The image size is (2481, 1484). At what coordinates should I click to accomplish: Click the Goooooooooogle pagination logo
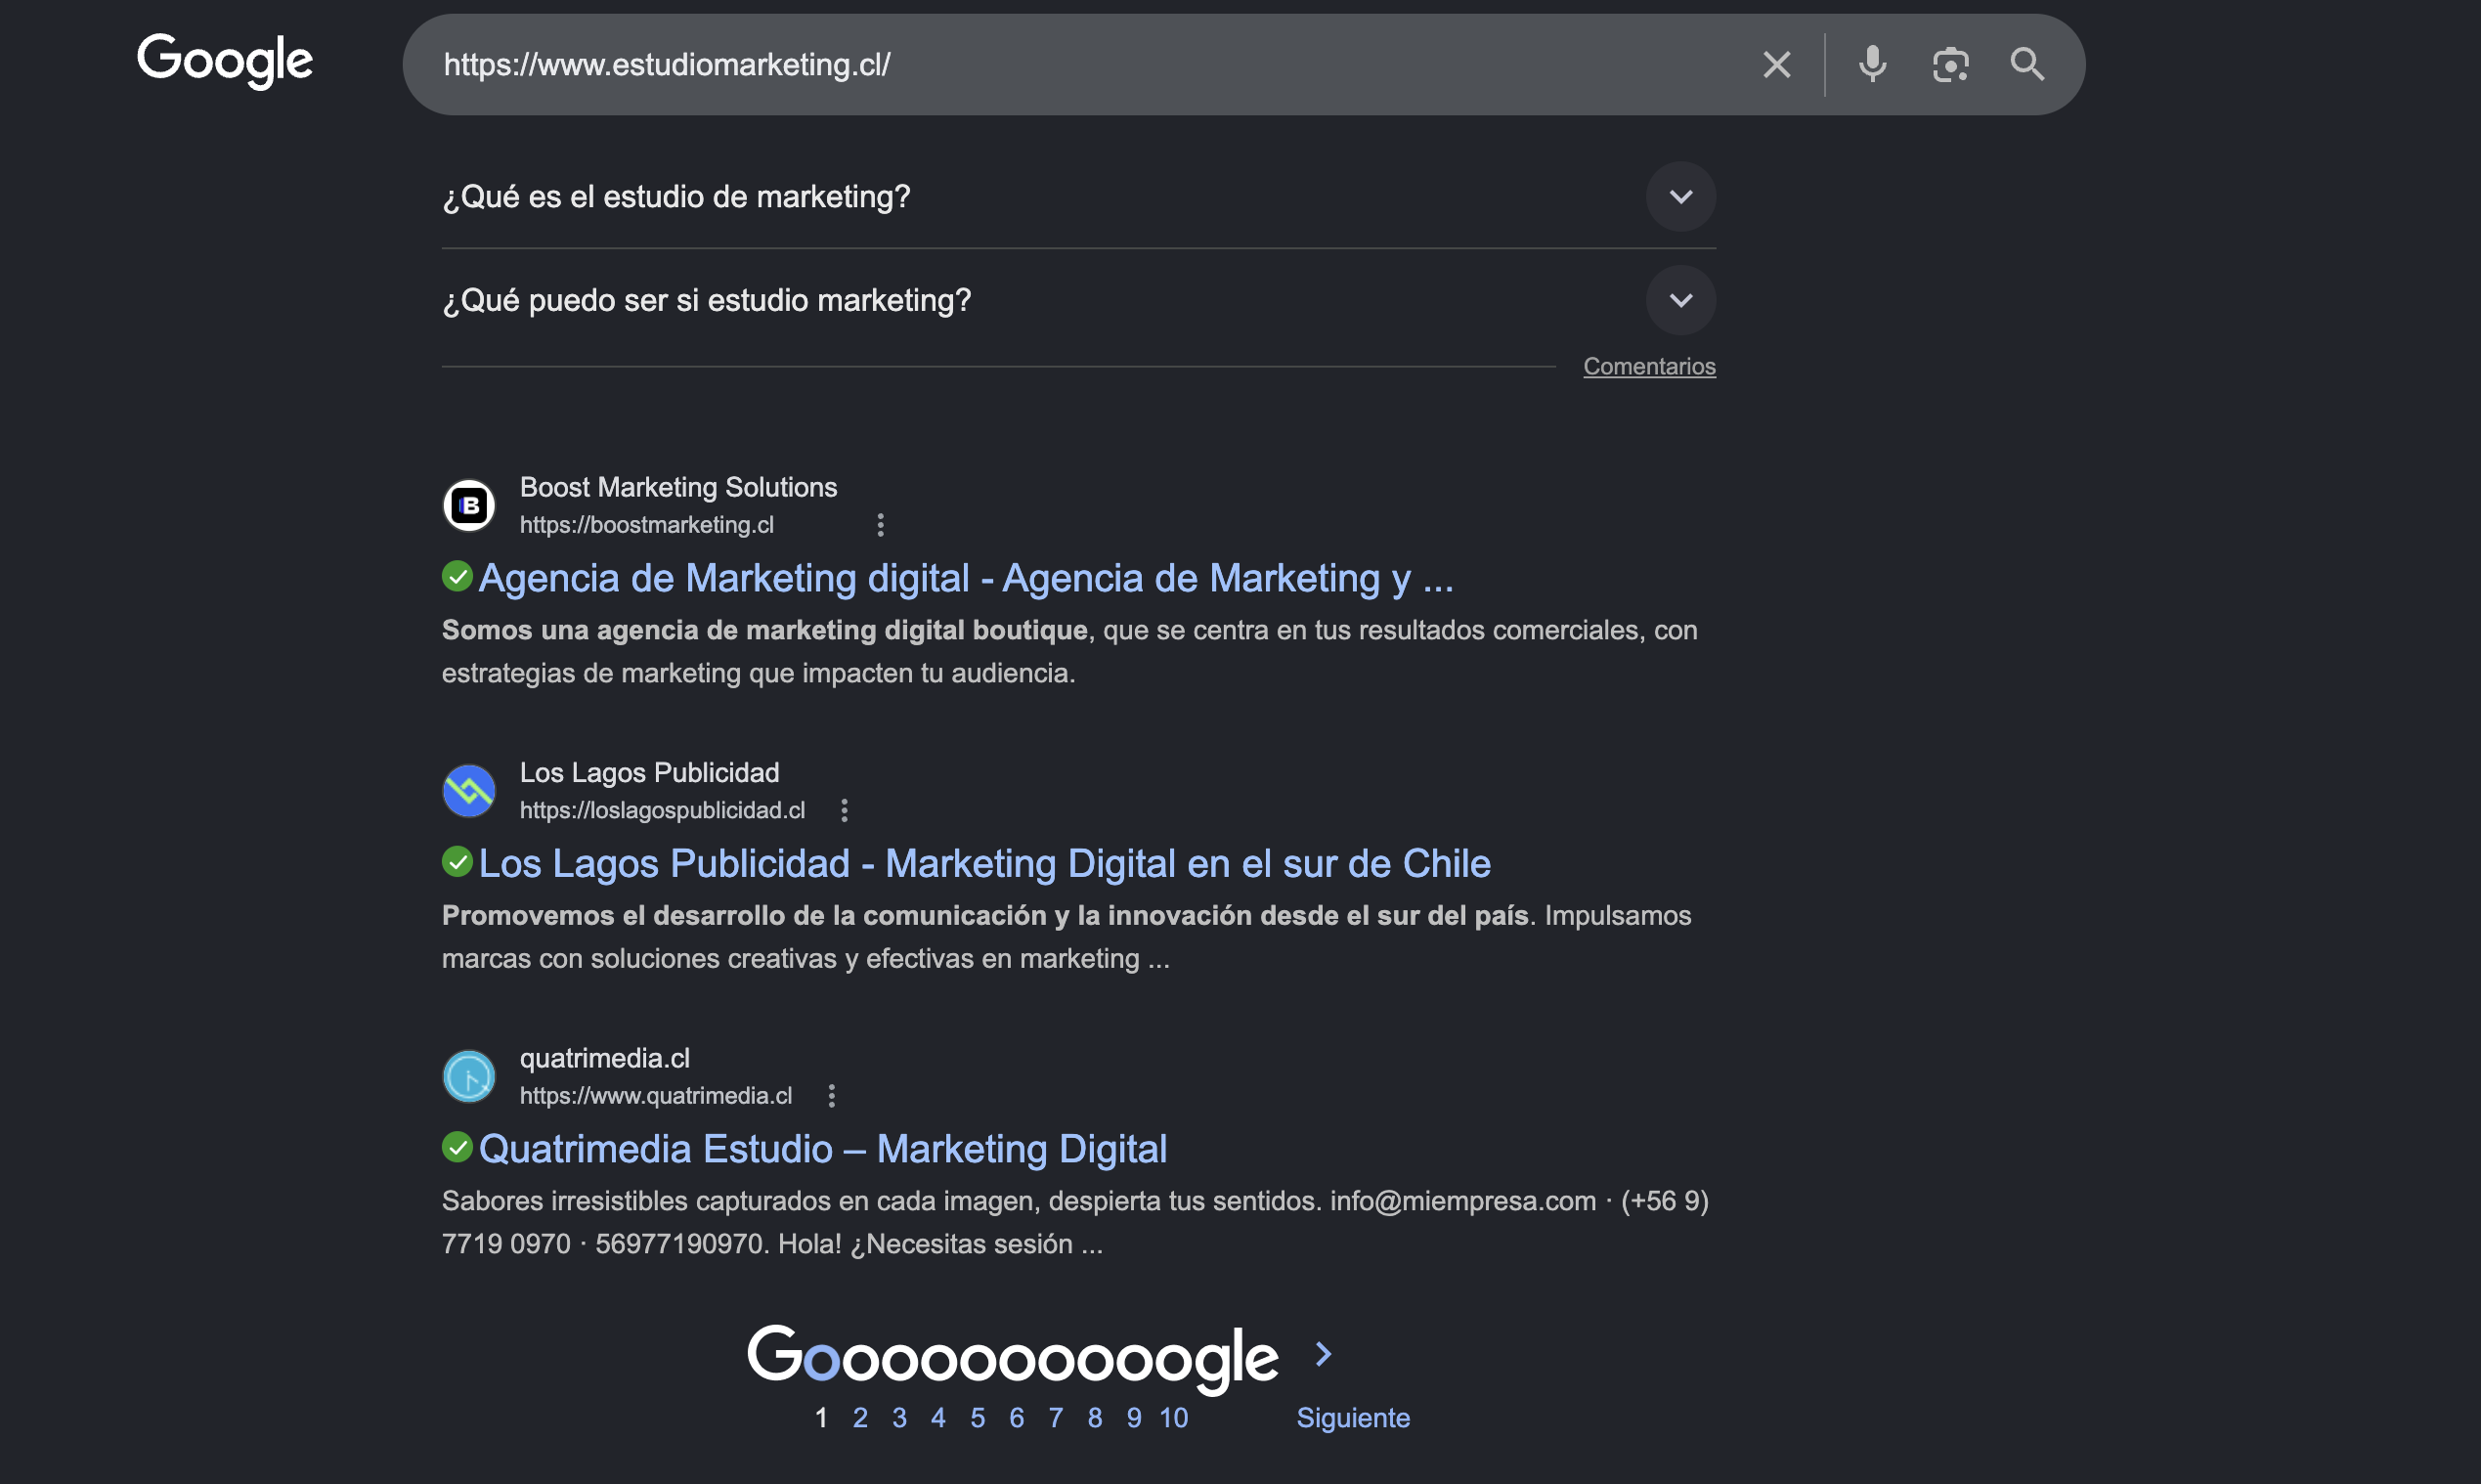pyautogui.click(x=1013, y=1358)
